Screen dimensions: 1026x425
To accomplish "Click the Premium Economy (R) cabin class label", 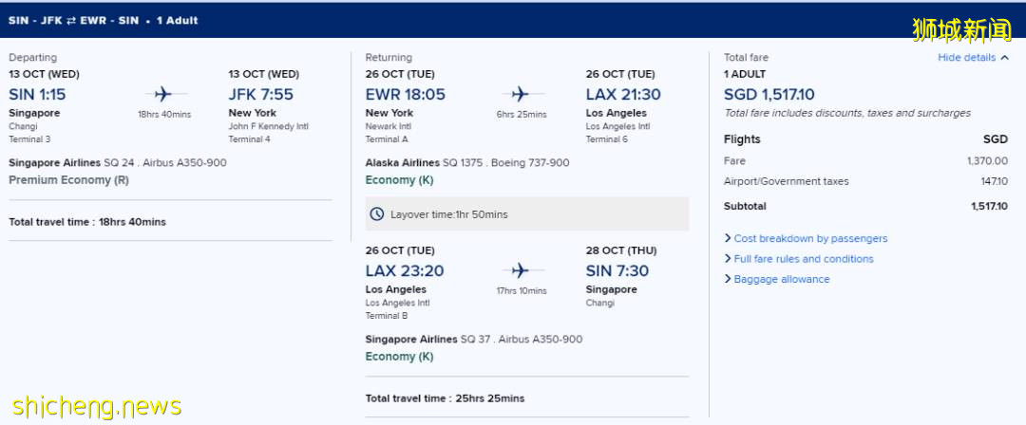I will pyautogui.click(x=68, y=180).
